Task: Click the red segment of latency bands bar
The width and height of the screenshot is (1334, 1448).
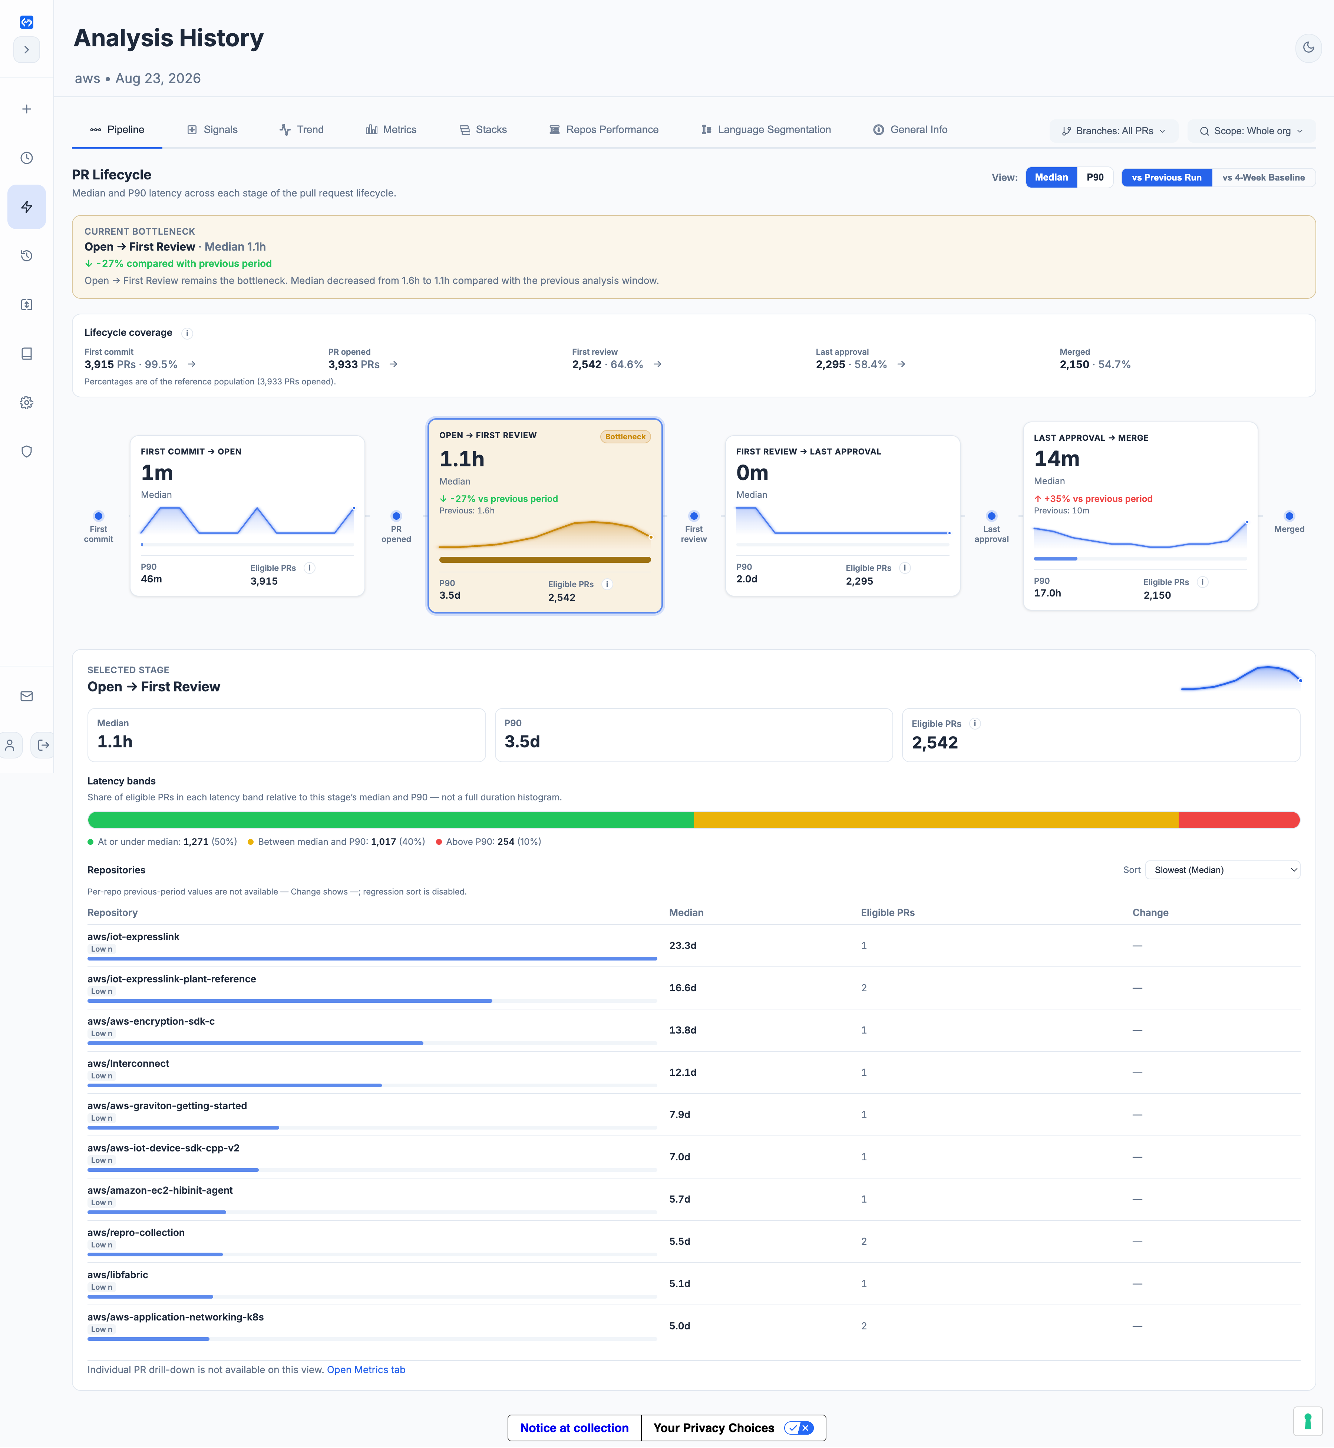Action: (1239, 820)
